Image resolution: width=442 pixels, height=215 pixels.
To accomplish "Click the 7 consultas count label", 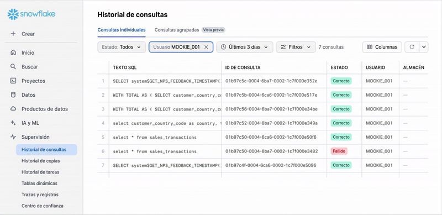I will tap(331, 47).
